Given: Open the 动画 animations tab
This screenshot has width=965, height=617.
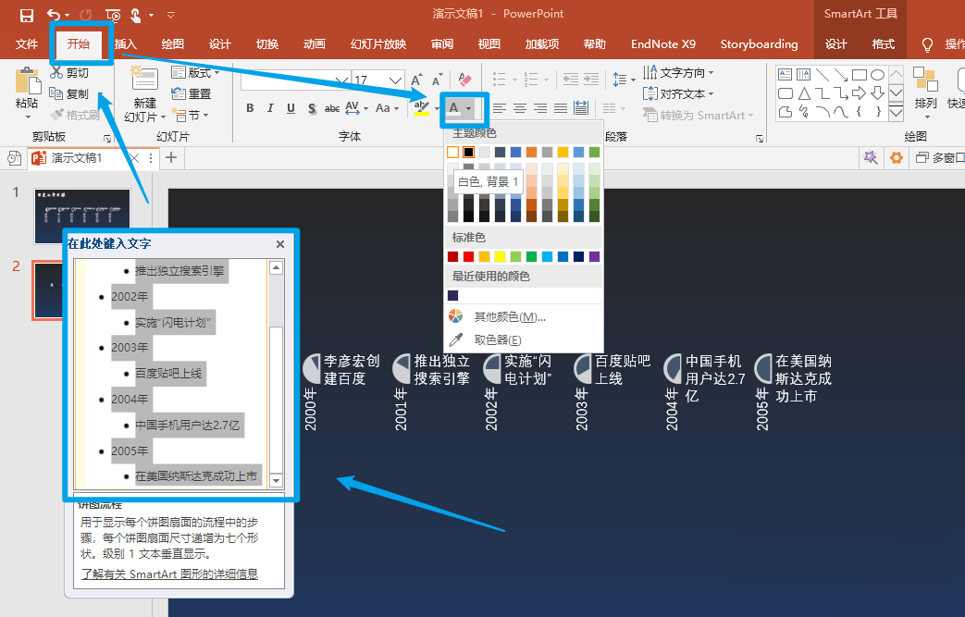Looking at the screenshot, I should pos(315,44).
